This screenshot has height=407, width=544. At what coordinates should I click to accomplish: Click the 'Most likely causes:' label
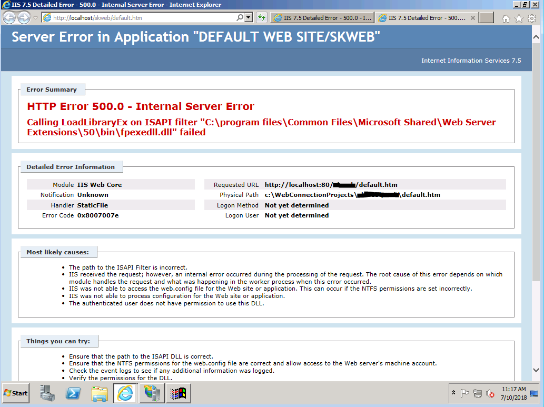57,252
